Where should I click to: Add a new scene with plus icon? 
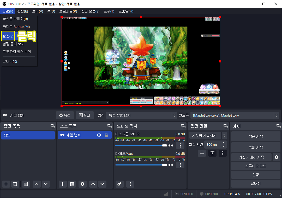tap(6, 184)
